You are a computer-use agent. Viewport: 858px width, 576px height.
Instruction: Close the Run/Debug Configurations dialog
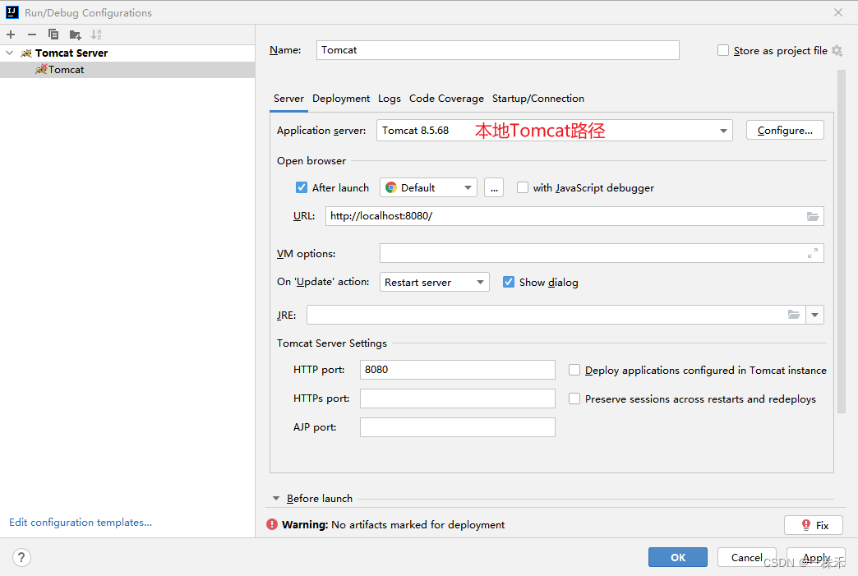[x=837, y=12]
